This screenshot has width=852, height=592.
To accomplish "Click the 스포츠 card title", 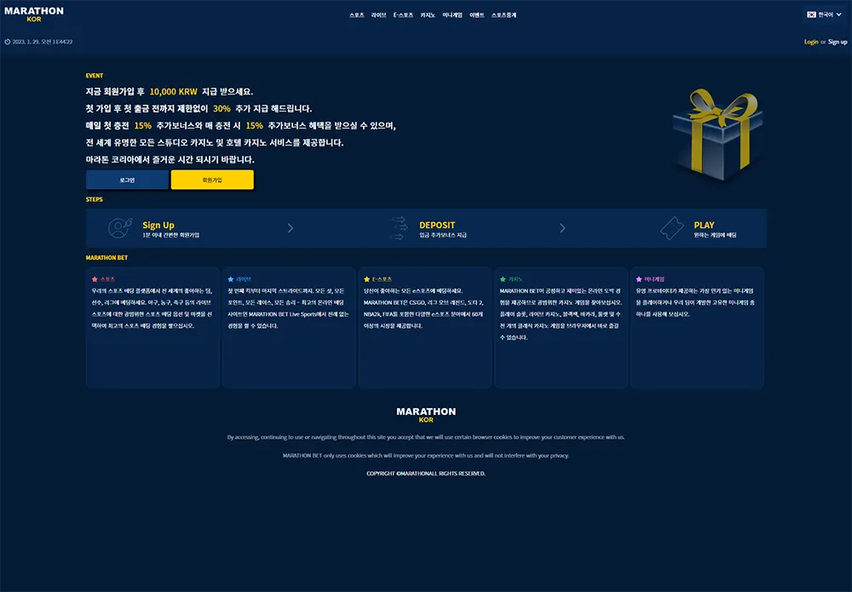I will tap(107, 279).
